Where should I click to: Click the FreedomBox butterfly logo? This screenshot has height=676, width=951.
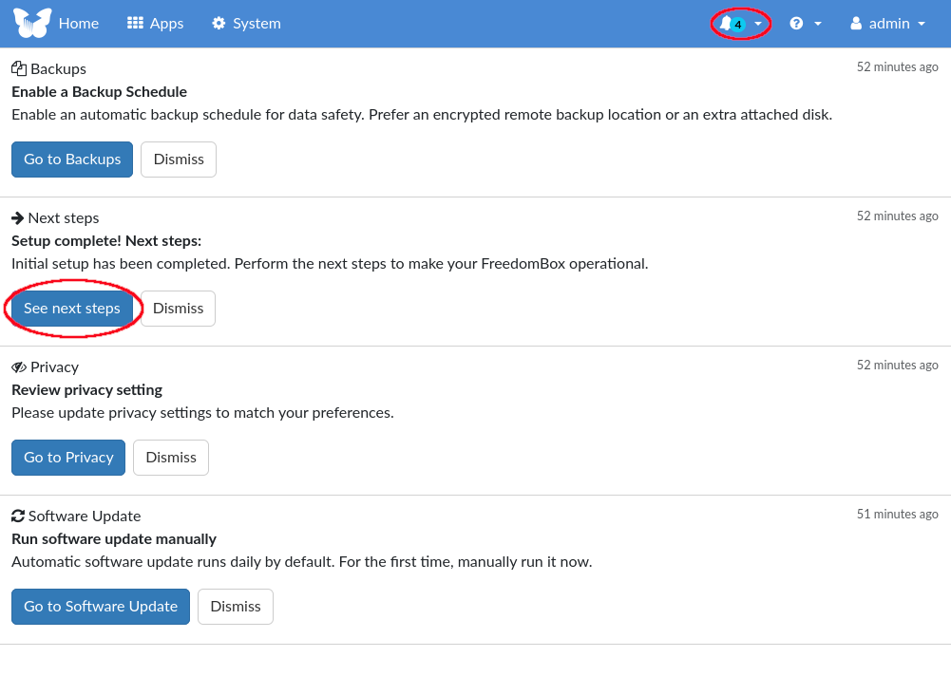coord(32,23)
